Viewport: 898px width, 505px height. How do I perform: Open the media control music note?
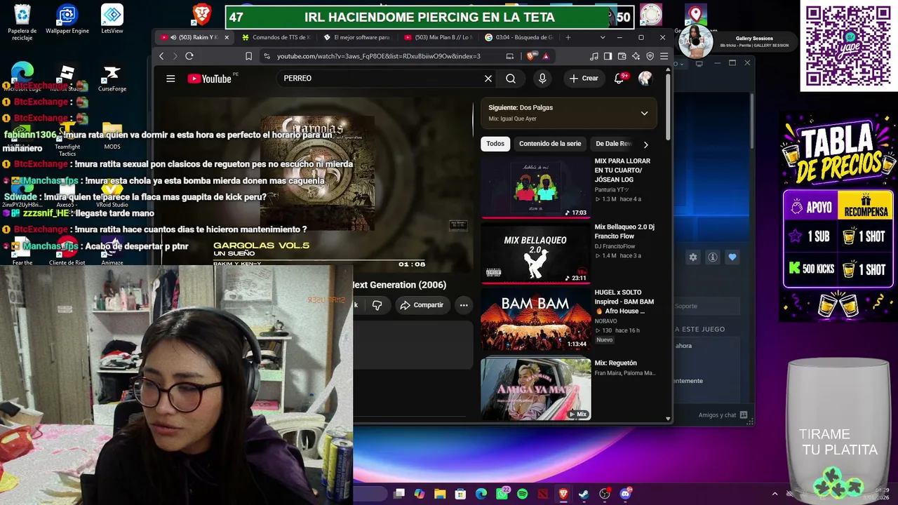[x=594, y=56]
